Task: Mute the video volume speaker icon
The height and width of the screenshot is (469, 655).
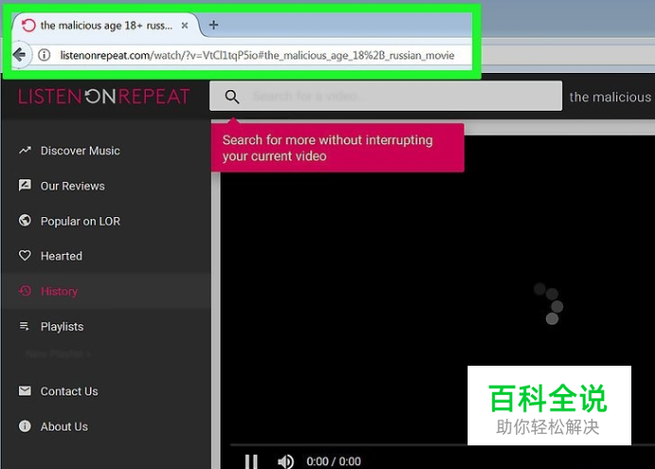Action: coord(285,461)
